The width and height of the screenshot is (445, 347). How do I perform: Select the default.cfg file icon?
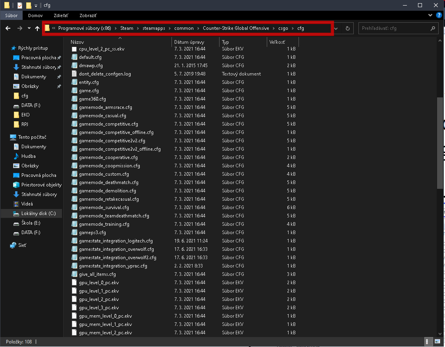click(x=74, y=57)
